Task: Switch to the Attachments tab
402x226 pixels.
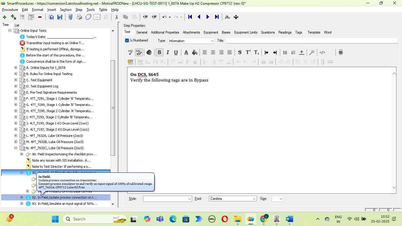Action: (191, 32)
